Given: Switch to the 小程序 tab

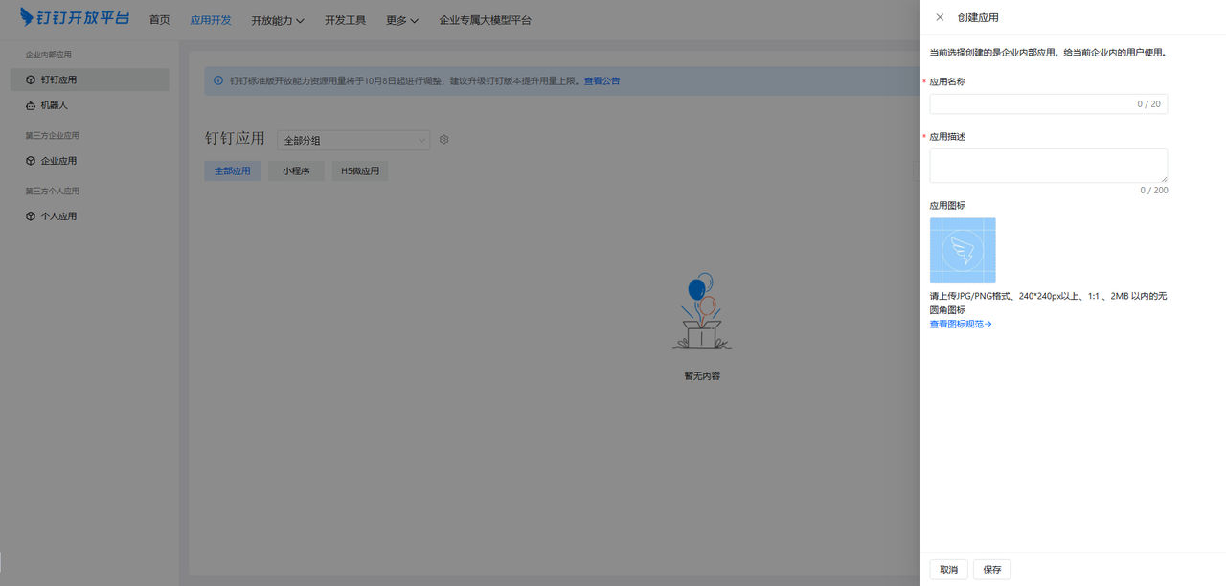Looking at the screenshot, I should point(296,171).
